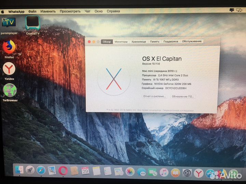The width and height of the screenshot is (246, 184).
Task: Open the Notes app in dock
Action: tap(96, 171)
